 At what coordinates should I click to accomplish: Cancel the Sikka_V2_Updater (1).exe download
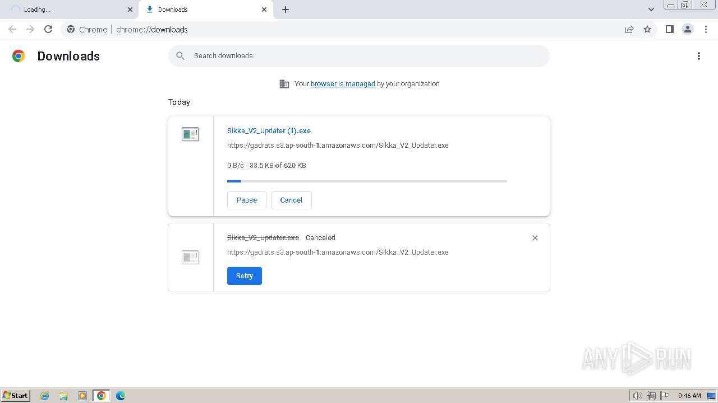pyautogui.click(x=291, y=200)
